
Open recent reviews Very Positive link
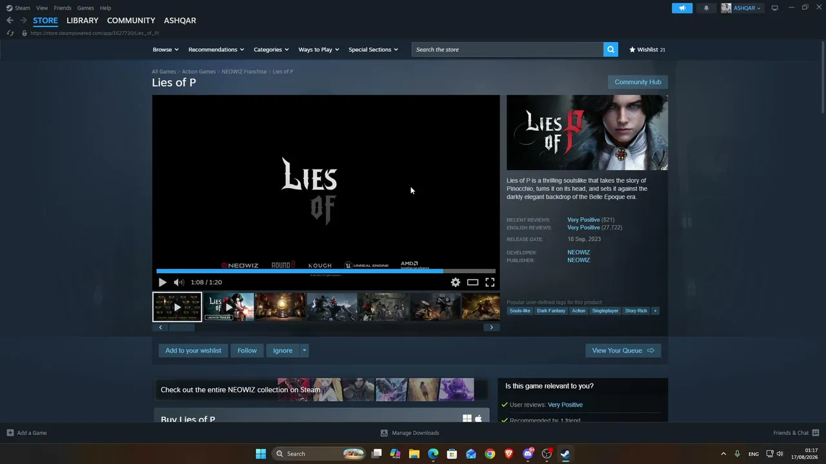(x=583, y=220)
